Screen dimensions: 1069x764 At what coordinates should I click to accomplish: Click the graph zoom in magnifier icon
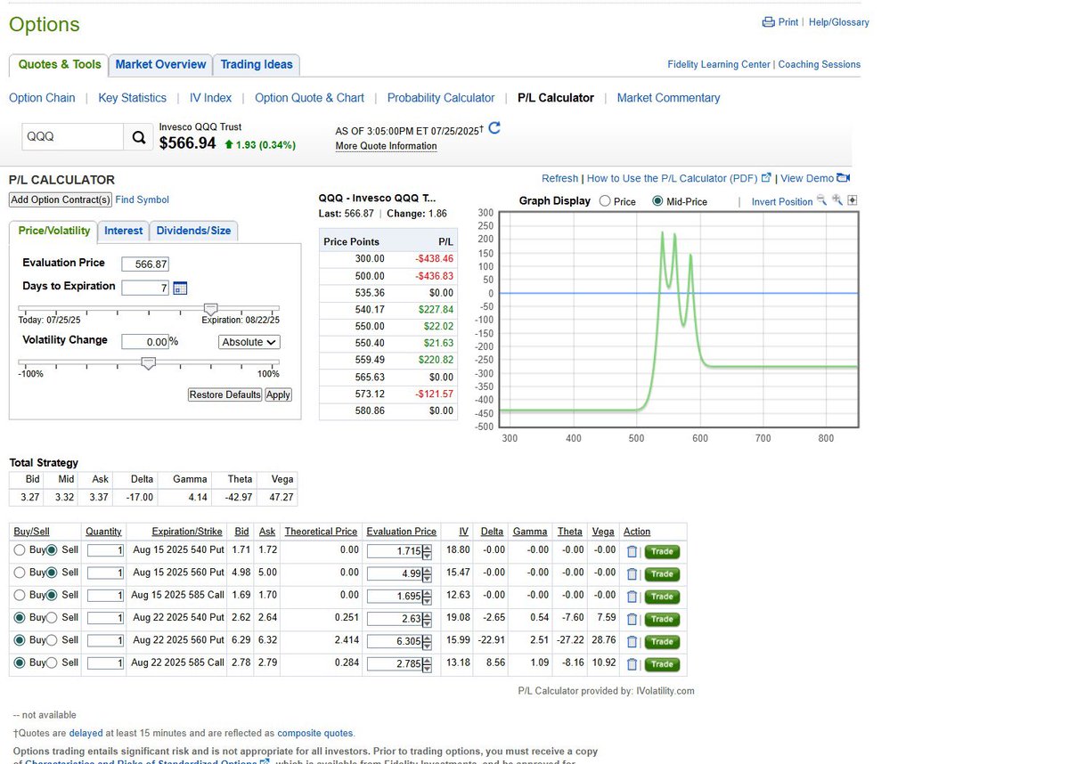pos(837,201)
